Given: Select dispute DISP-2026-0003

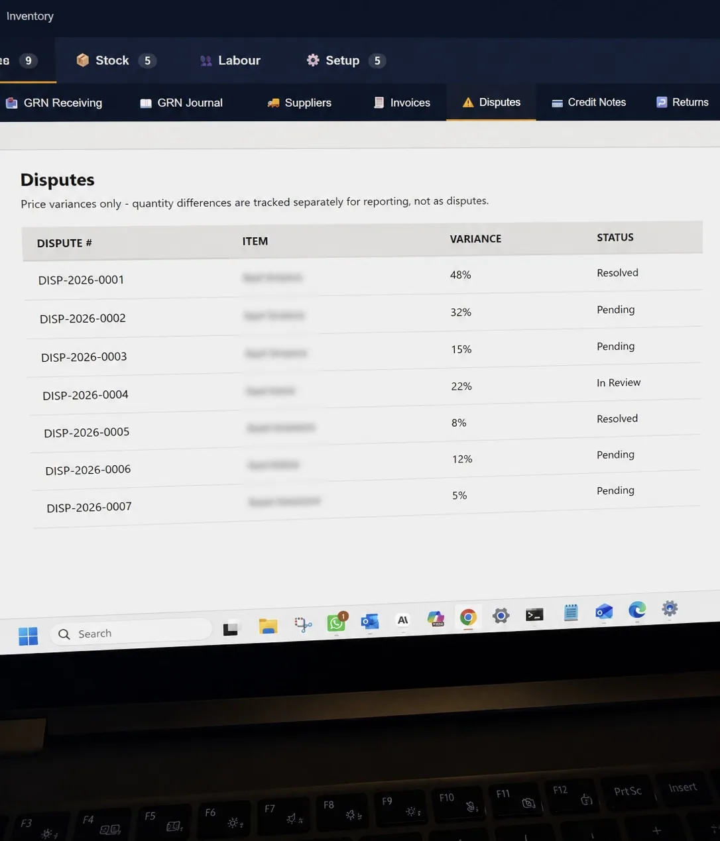Looking at the screenshot, I should click(84, 357).
